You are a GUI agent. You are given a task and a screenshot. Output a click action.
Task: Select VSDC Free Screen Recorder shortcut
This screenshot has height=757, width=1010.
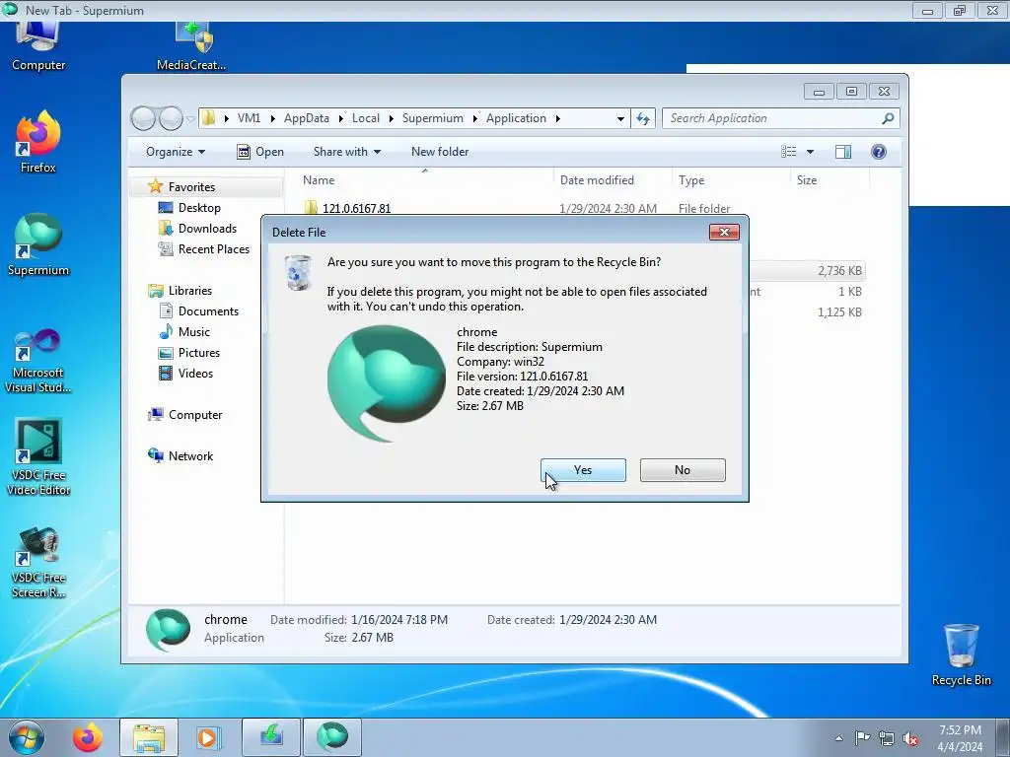(38, 561)
